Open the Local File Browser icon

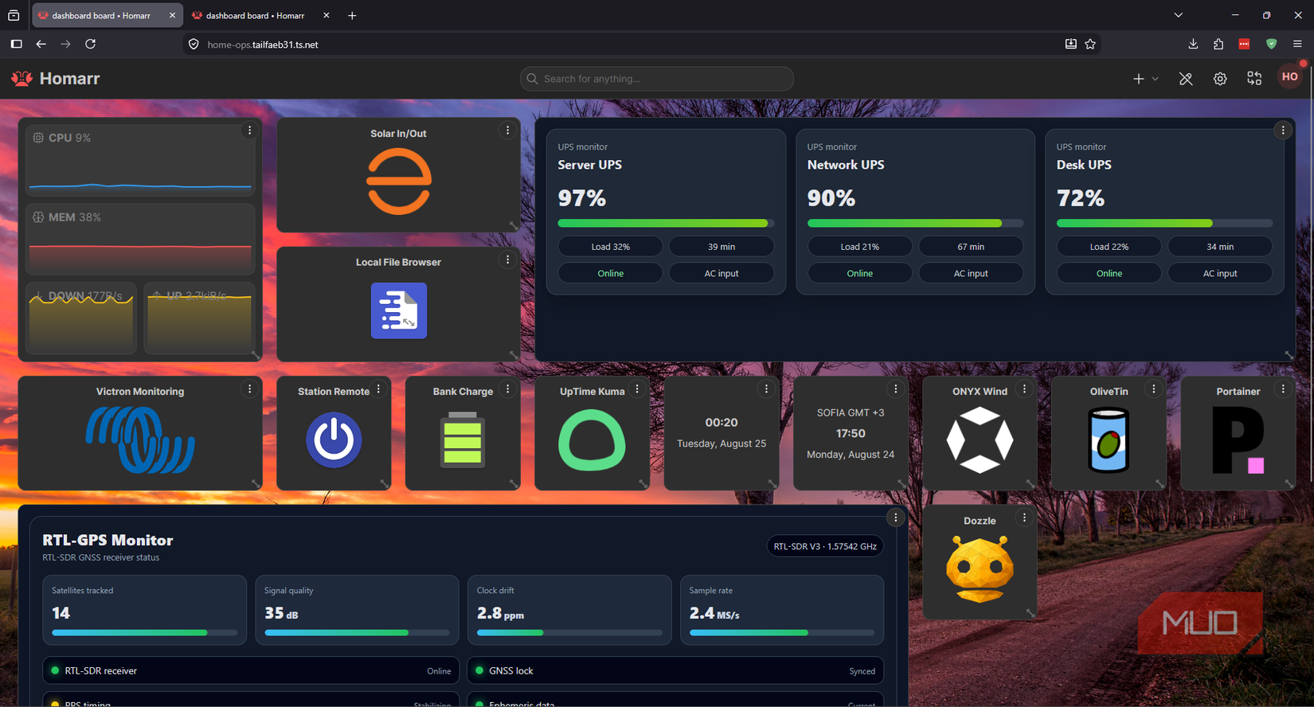point(399,311)
